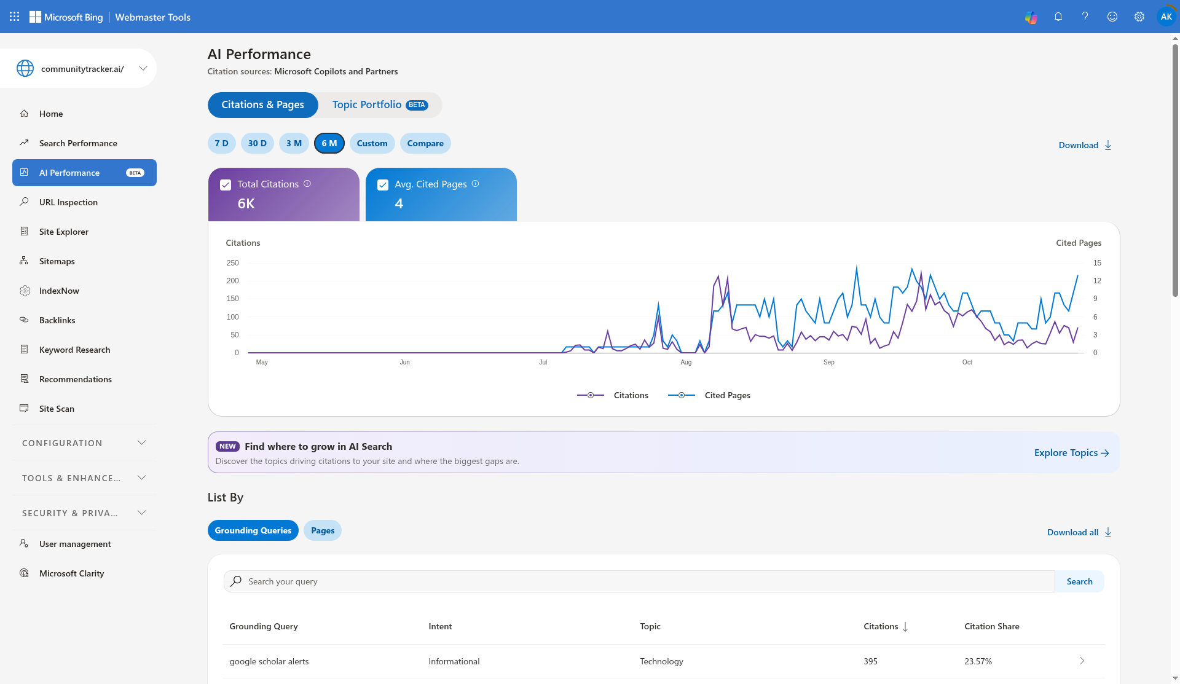Open the Copilot icon in header

pos(1031,17)
